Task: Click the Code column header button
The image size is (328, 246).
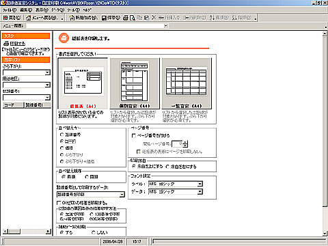Action: [x=13, y=105]
